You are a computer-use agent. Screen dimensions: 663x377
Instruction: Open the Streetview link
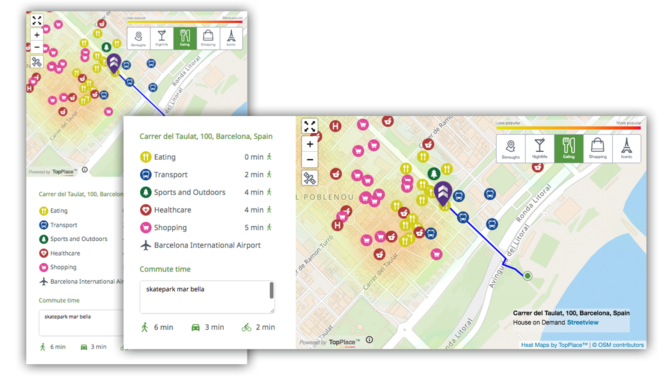pyautogui.click(x=583, y=323)
